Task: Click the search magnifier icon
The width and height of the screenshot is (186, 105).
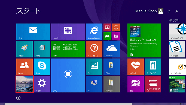Action: click(x=177, y=11)
